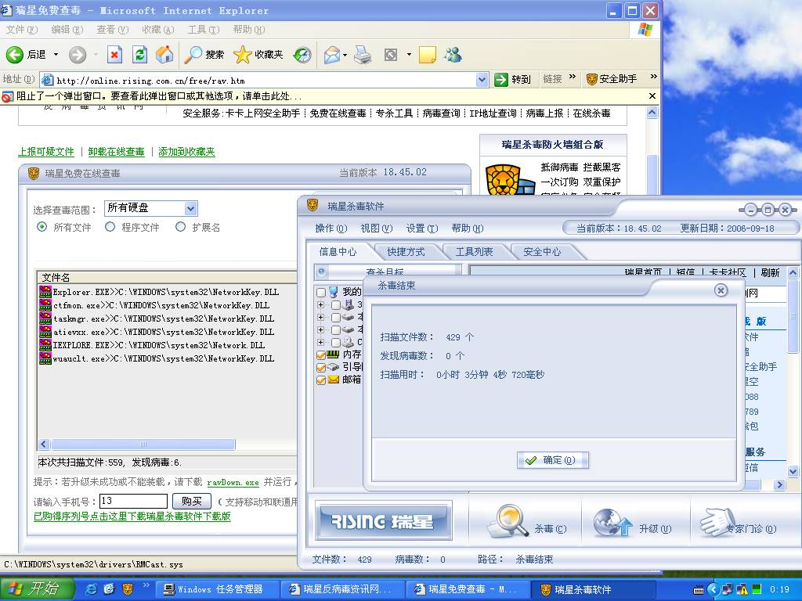Click the RISING 瑞星 logo button
The width and height of the screenshot is (802, 601).
point(384,520)
